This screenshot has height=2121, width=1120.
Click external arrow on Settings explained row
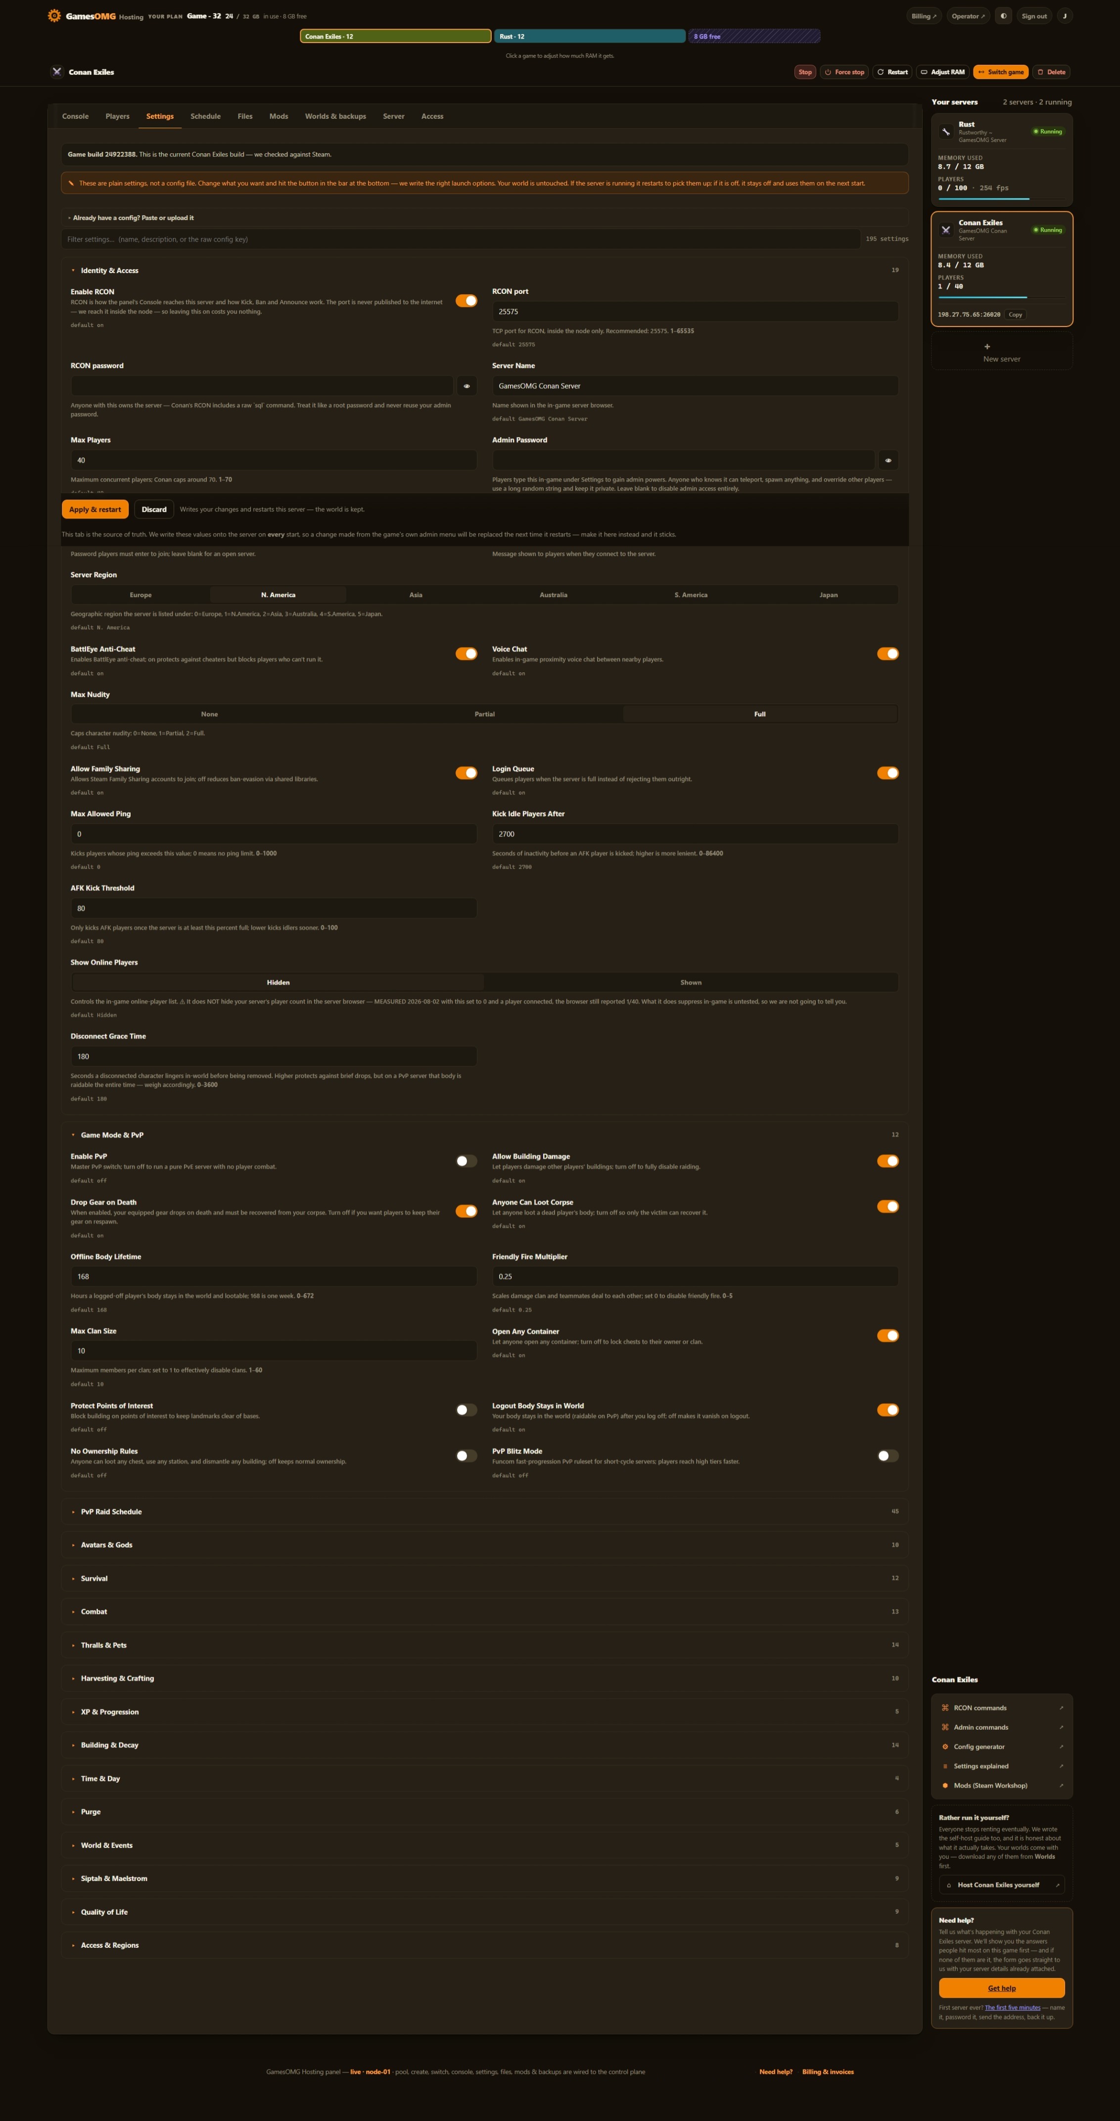click(x=1061, y=1766)
